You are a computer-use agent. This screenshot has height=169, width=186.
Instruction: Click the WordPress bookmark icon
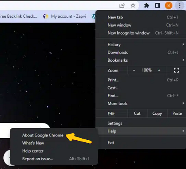click(x=93, y=16)
